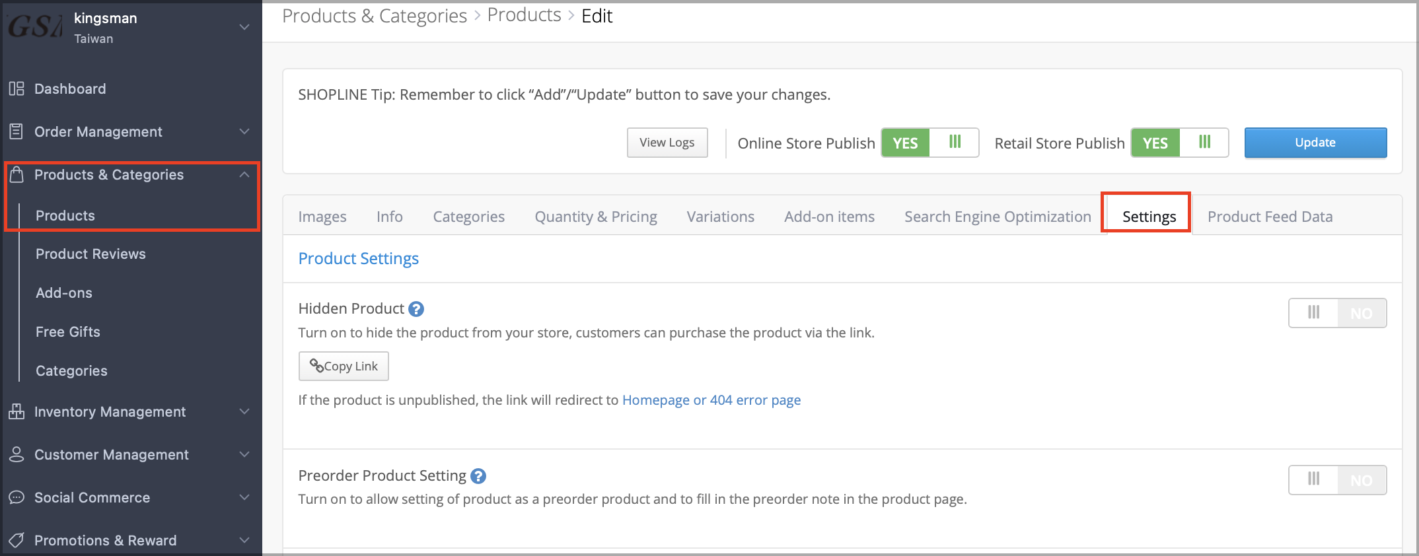Expand Order Management menu chevron
The image size is (1419, 556).
point(244,131)
